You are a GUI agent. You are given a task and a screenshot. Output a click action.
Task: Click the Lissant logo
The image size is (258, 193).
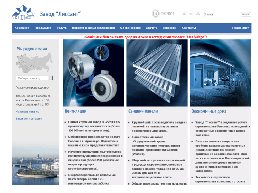pos(23,12)
